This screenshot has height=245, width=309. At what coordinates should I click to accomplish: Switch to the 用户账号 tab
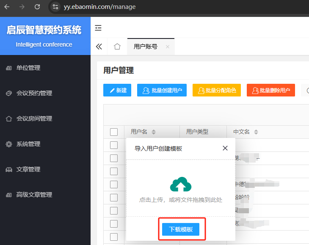tap(145, 47)
